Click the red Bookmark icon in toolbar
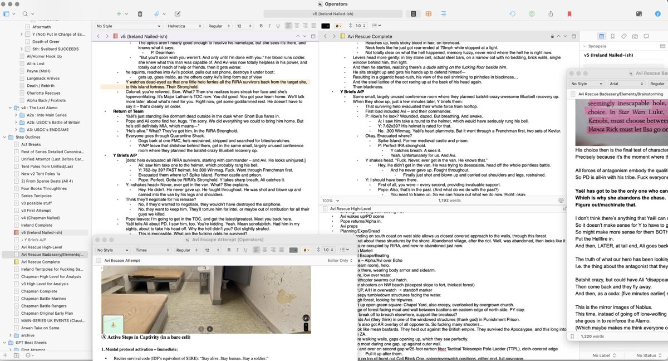Viewport: 668px width, 361px height. [569, 13]
